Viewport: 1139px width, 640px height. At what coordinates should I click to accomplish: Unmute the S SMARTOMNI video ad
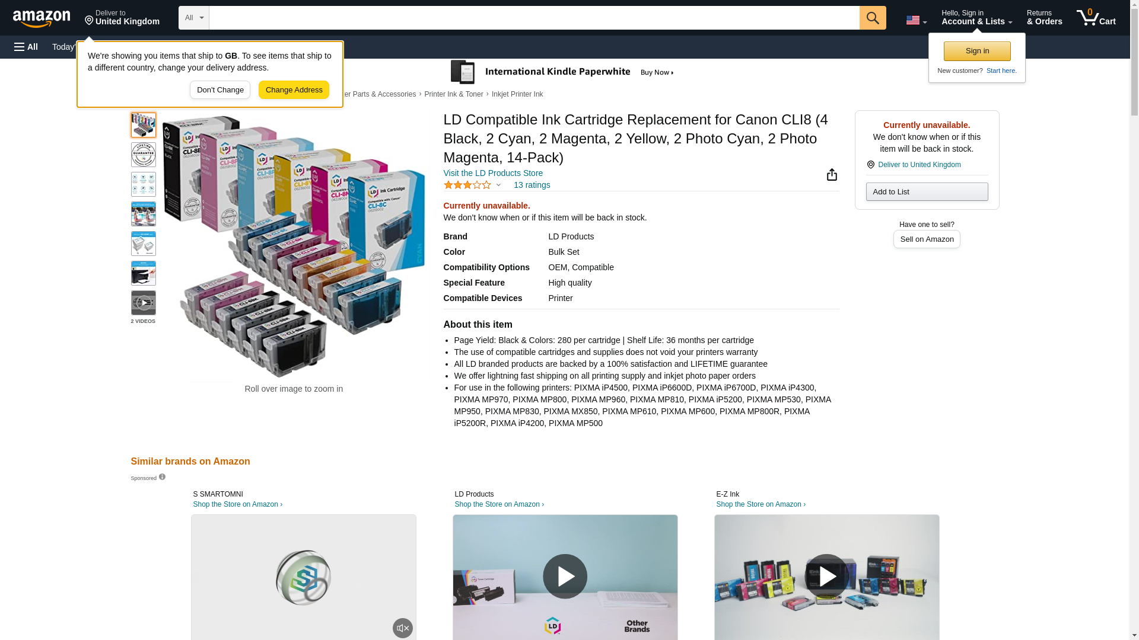tap(403, 628)
